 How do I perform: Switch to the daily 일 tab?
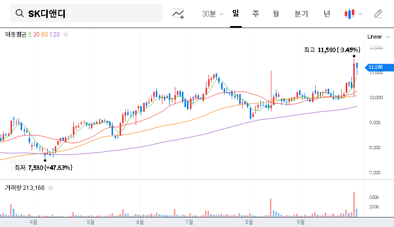(x=235, y=14)
